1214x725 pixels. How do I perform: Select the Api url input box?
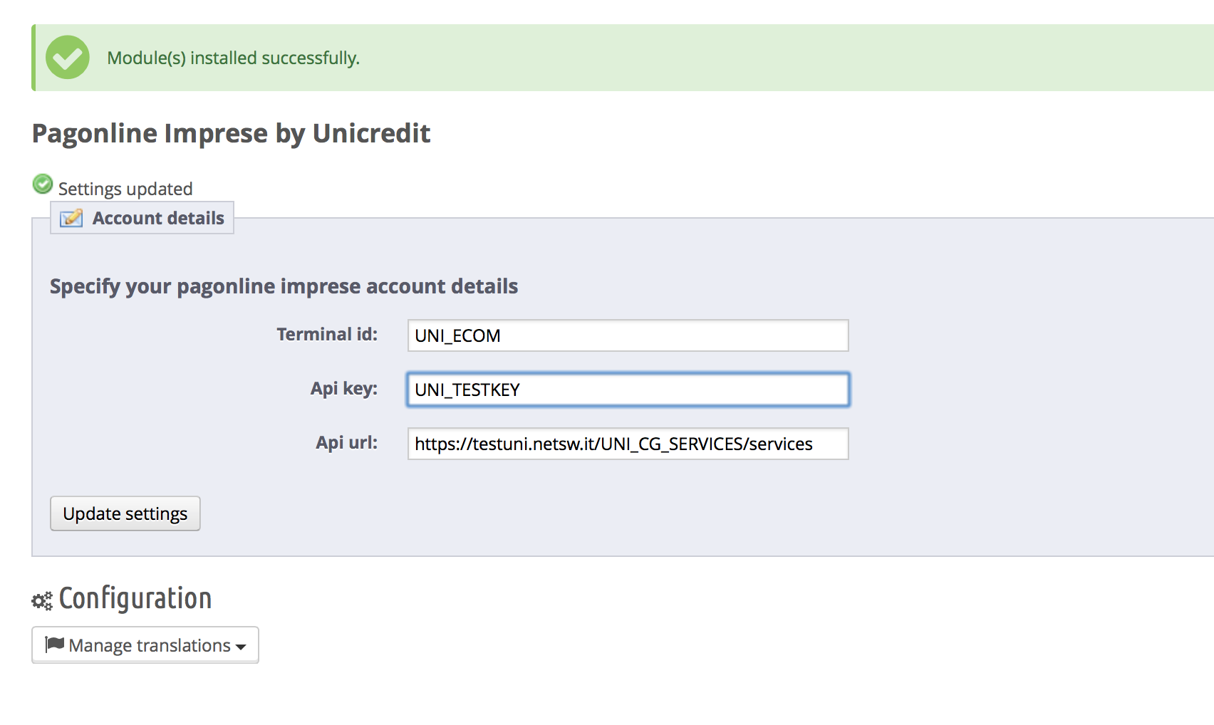click(628, 444)
